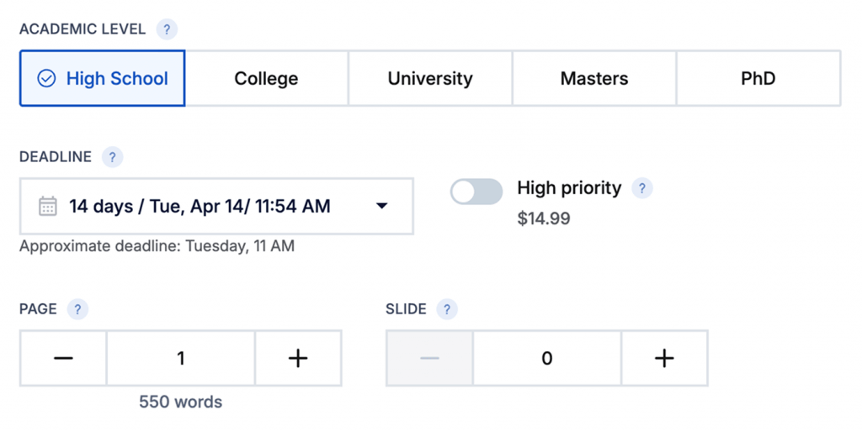The height and width of the screenshot is (431, 862).
Task: Enable the High priority toggle switch
Action: pos(476,192)
